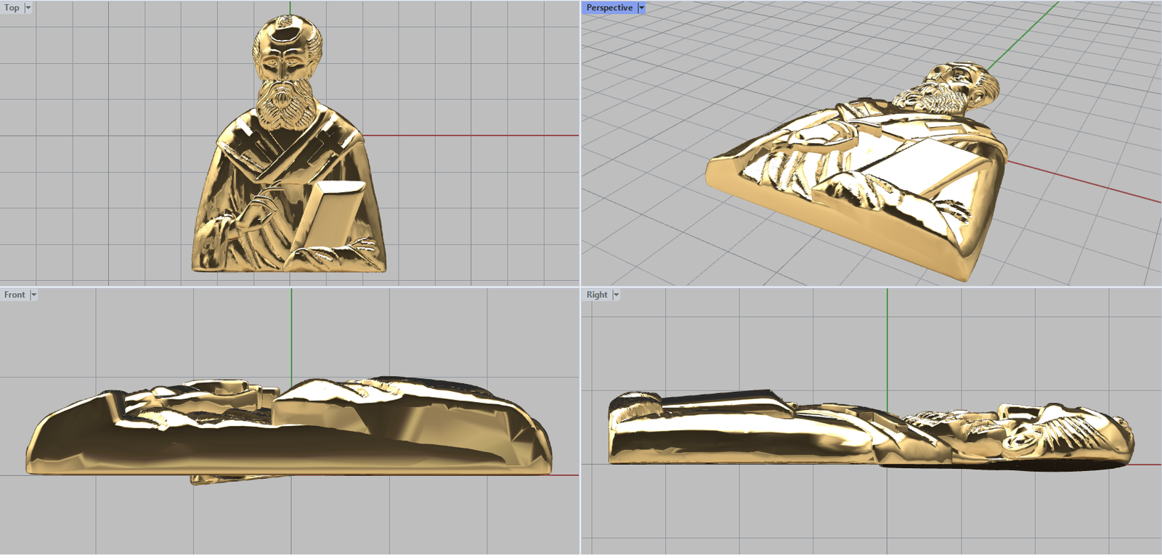The width and height of the screenshot is (1162, 558).
Task: Open the Front viewport dropdown arrow
Action: point(33,295)
